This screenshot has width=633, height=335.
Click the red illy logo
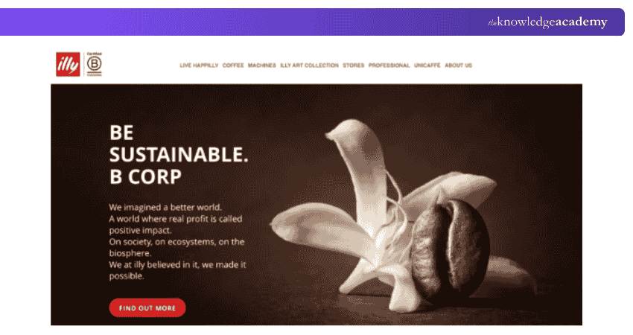tap(68, 64)
